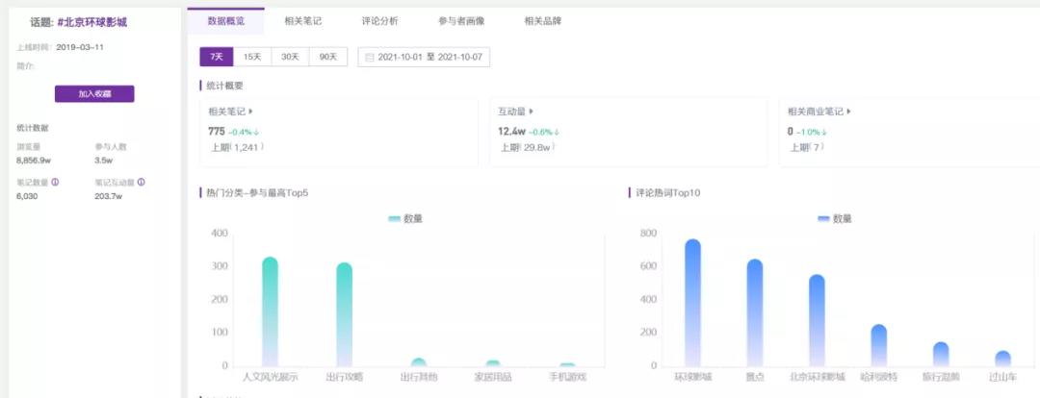Click the 热门分类-参与最高Top5 heading
1040x398 pixels.
pyautogui.click(x=257, y=193)
